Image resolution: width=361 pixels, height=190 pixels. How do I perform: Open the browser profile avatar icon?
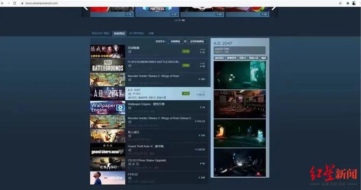(354, 3)
